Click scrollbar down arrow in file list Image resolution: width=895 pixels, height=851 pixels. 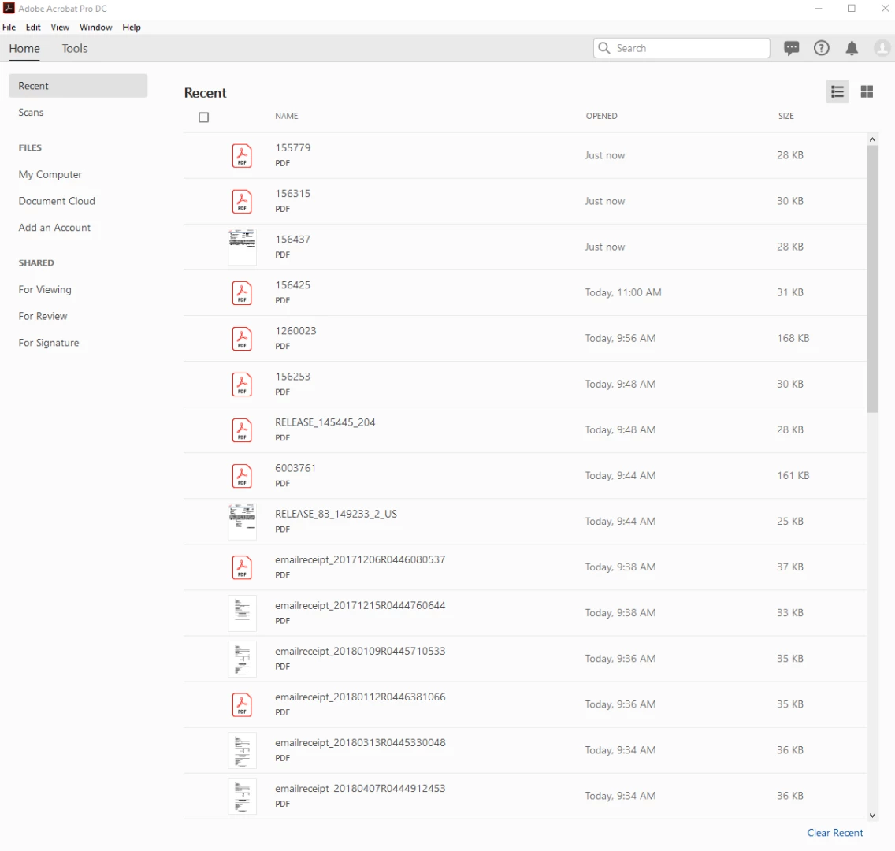872,815
